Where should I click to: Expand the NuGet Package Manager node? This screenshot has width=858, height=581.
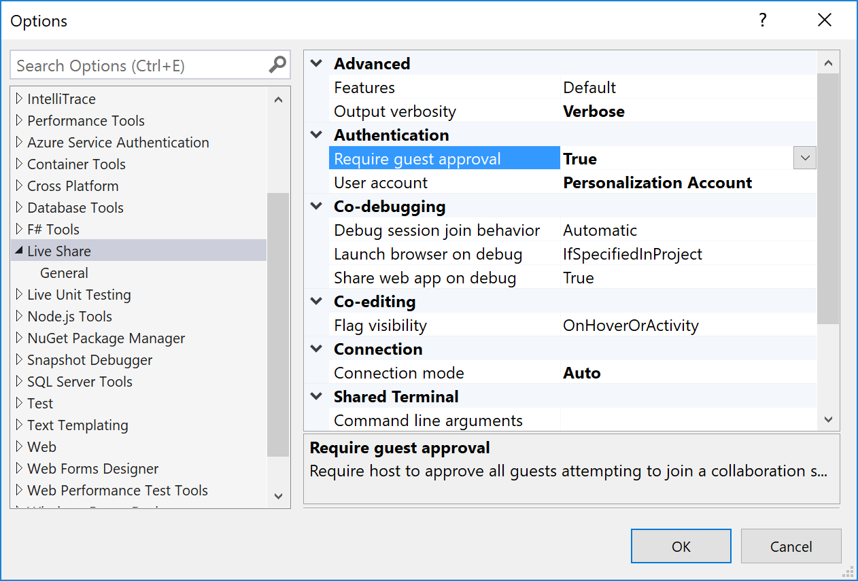point(18,338)
